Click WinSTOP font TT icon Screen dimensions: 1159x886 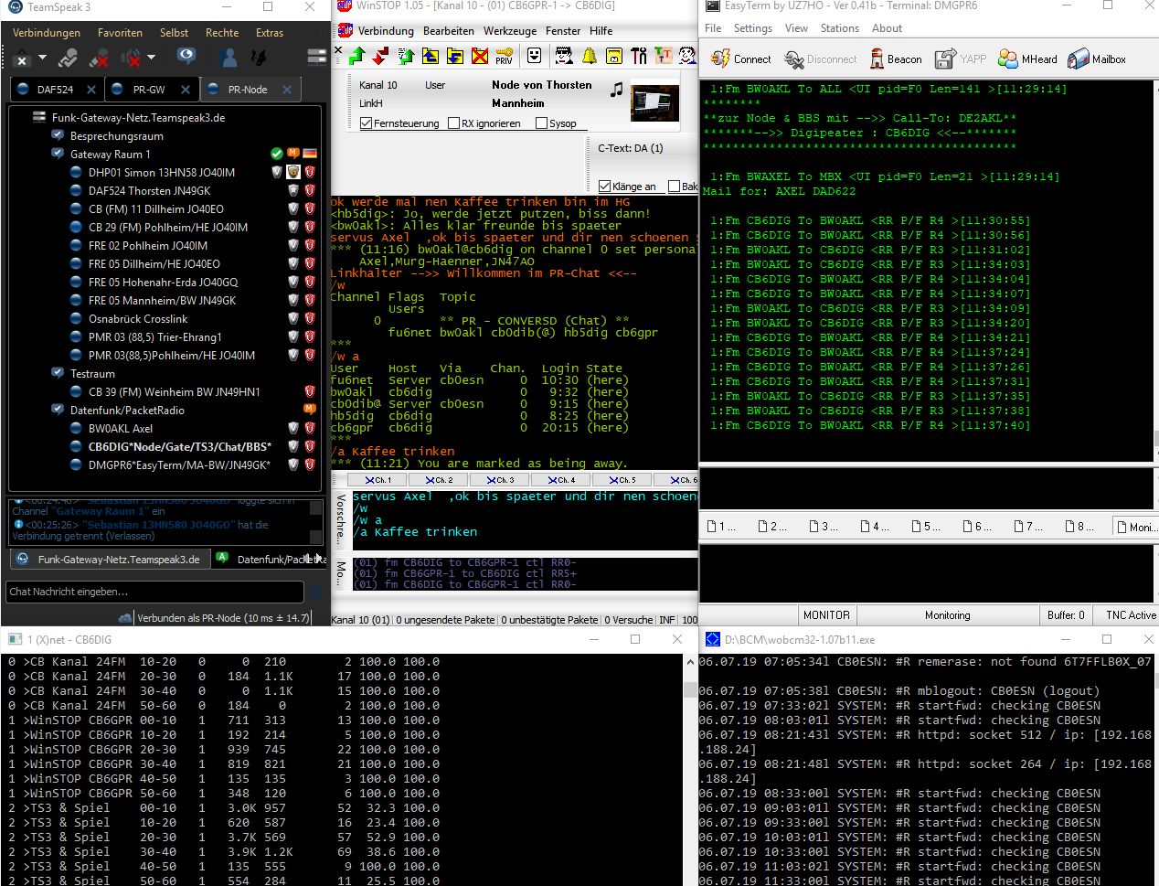(663, 57)
